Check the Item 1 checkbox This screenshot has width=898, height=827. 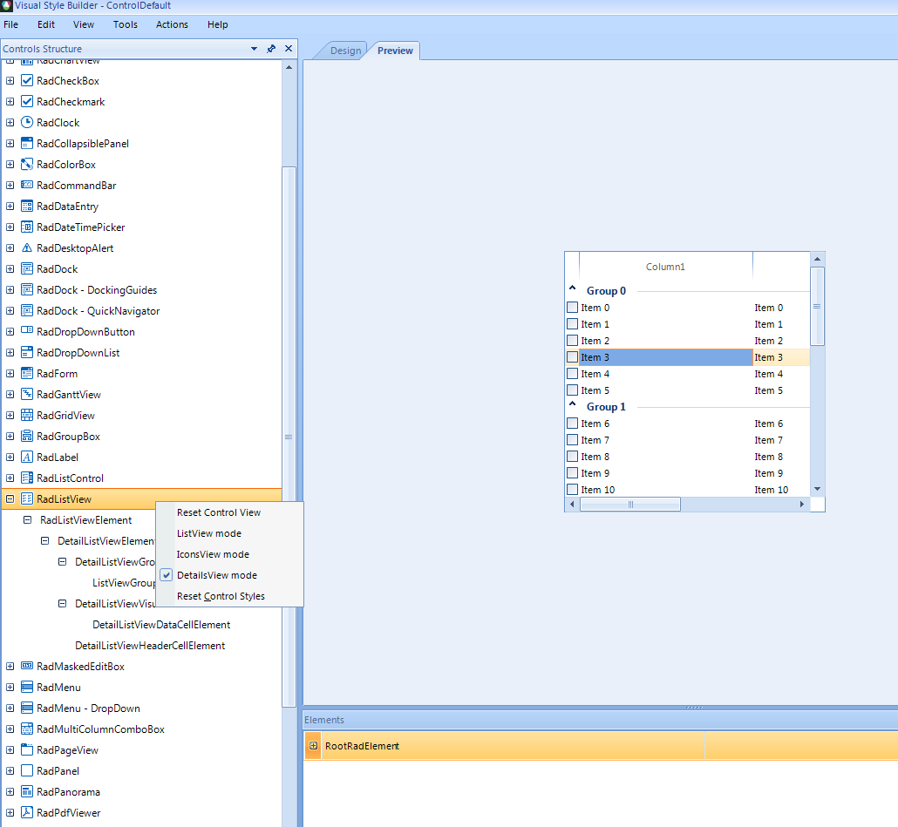(572, 324)
